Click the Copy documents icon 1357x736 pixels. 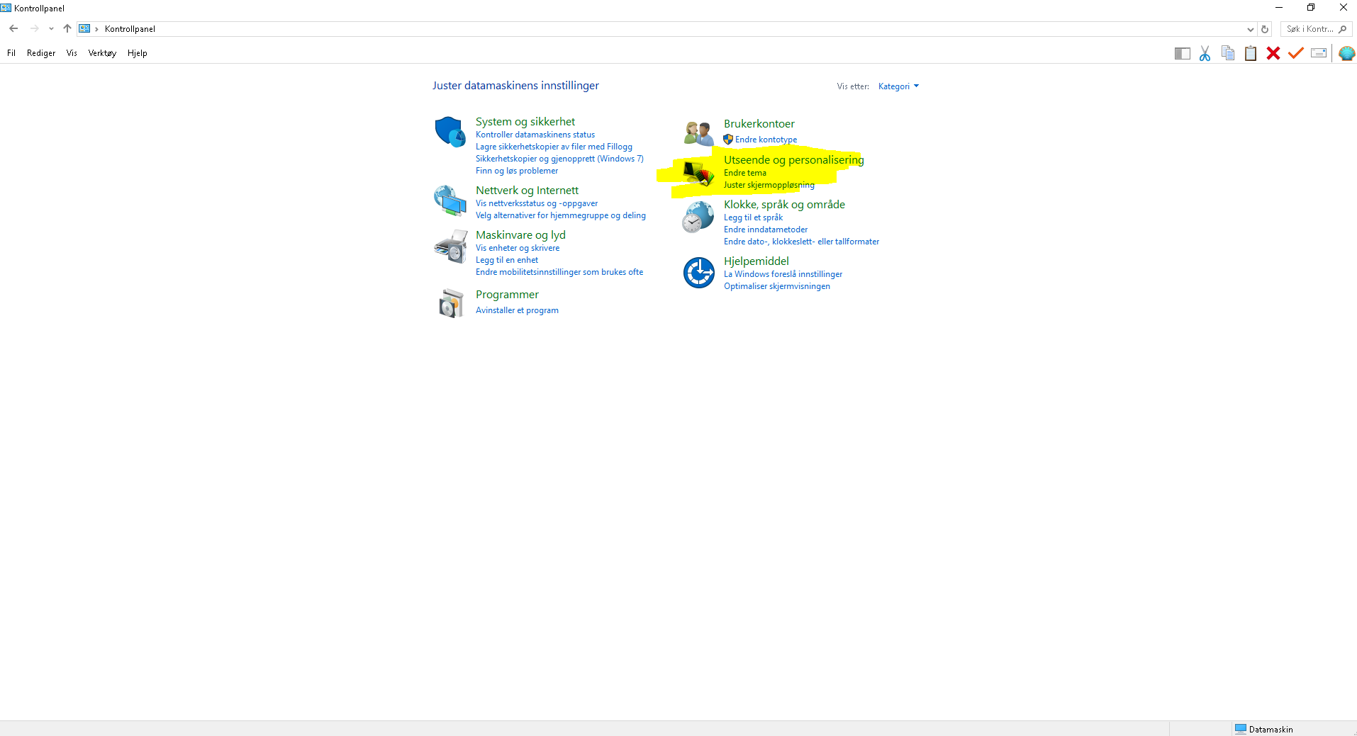click(1228, 53)
